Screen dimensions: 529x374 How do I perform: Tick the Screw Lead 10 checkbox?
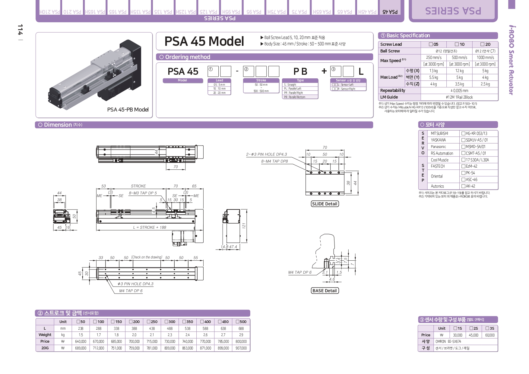coord(457,44)
